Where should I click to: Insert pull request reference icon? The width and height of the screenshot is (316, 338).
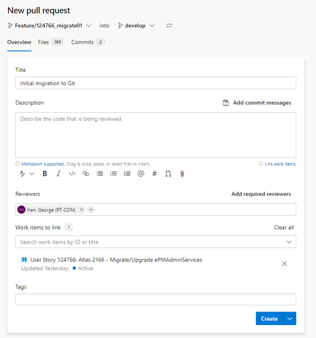(168, 173)
